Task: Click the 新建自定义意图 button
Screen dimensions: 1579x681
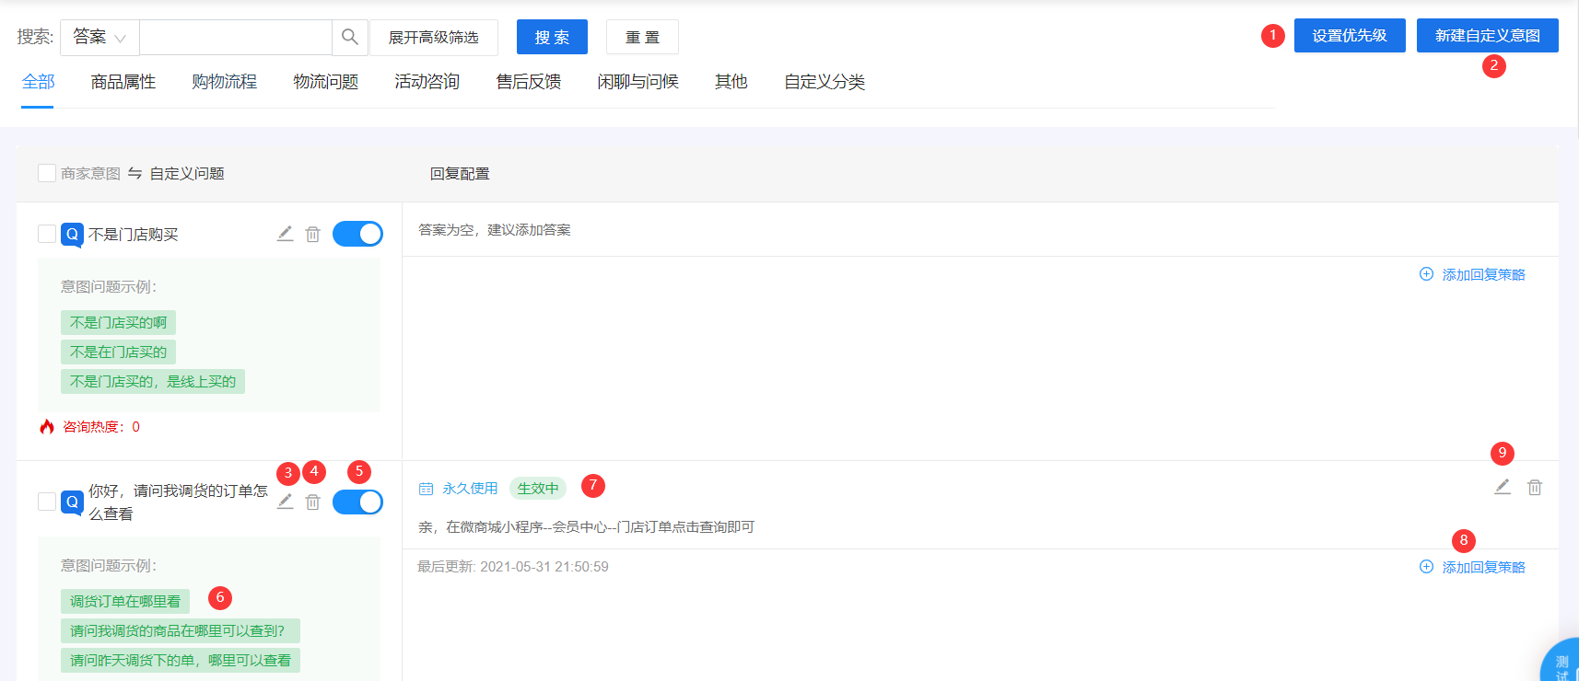Action: [1488, 35]
